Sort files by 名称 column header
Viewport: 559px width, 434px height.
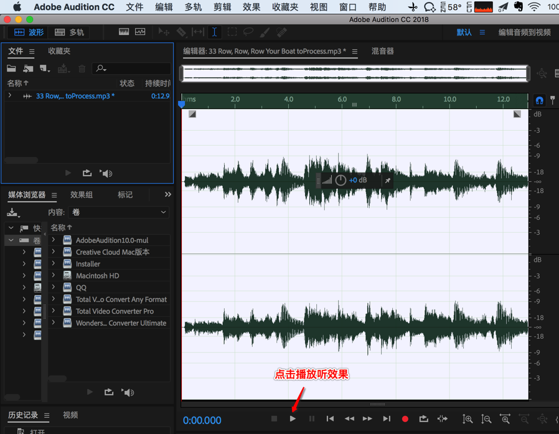click(18, 83)
